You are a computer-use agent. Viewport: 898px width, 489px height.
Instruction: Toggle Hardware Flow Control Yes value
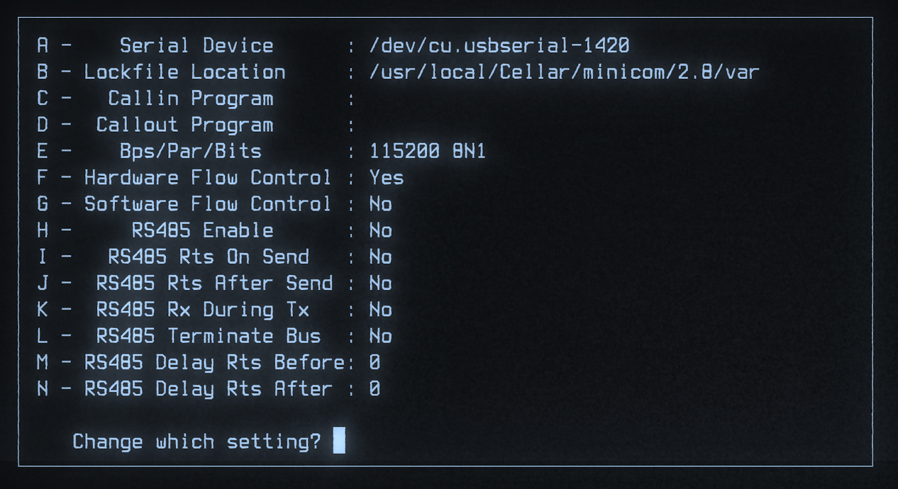[x=386, y=178]
